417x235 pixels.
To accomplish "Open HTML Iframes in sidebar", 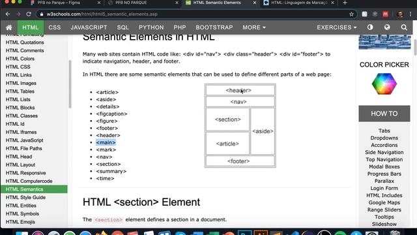I will [x=21, y=132].
